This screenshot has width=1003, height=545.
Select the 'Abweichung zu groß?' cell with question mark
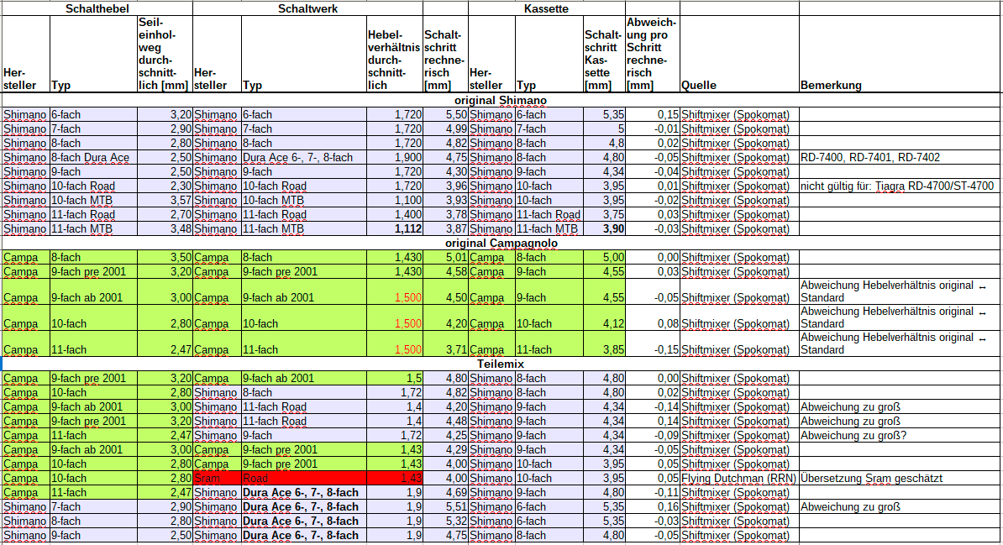(x=899, y=435)
